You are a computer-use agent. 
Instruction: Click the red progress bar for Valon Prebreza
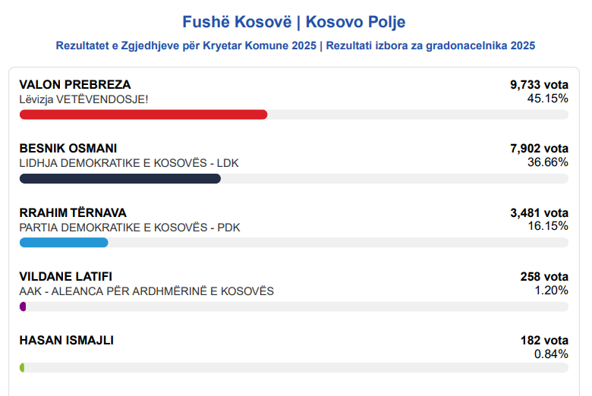143,115
